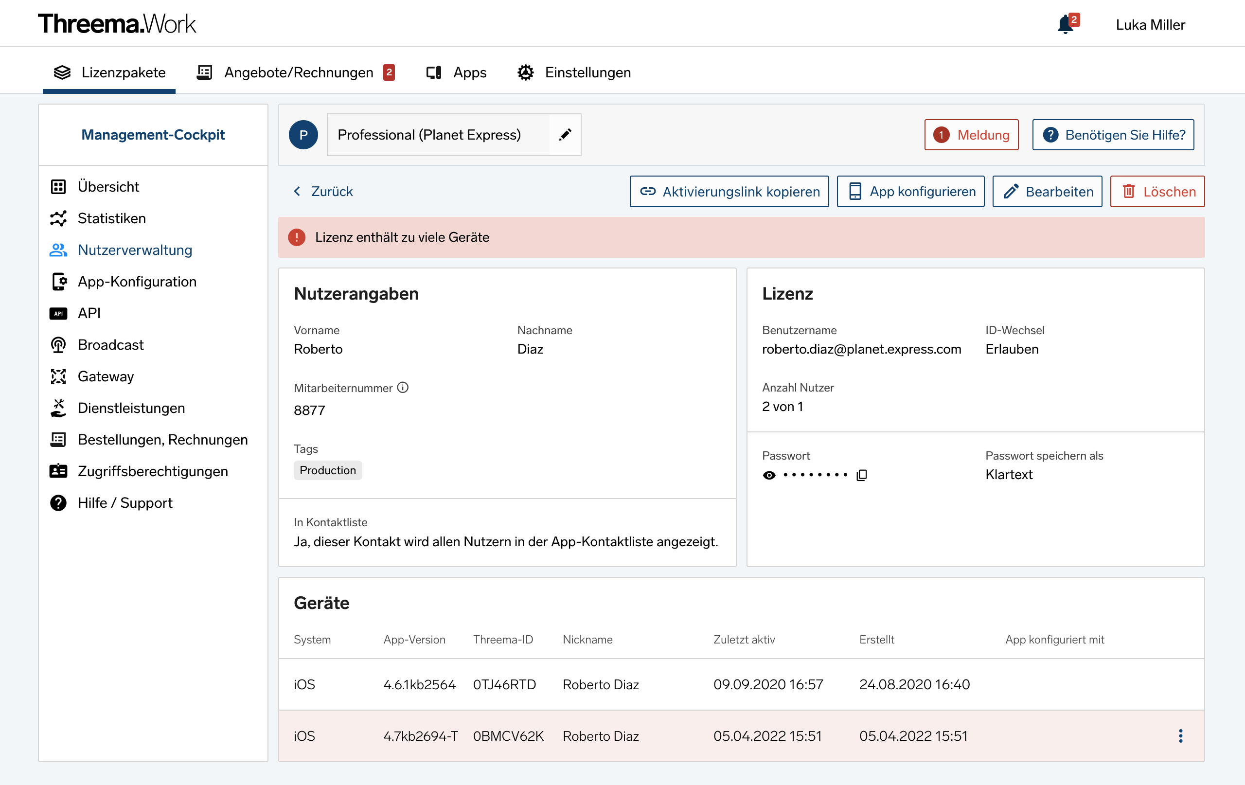Click the Einstellungen gear icon
Image resolution: width=1245 pixels, height=785 pixels.
(x=525, y=72)
